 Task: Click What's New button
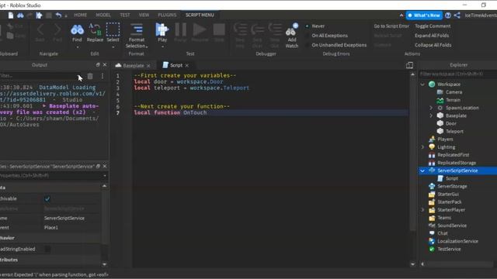pyautogui.click(x=424, y=15)
